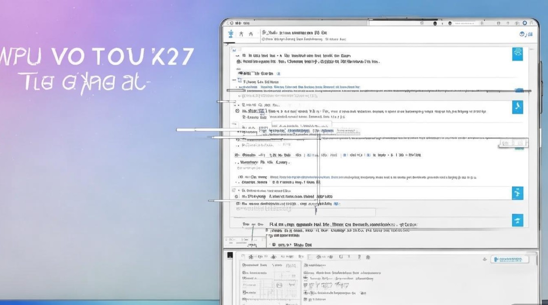Click the third blue square button on right
This screenshot has height=305, width=548.
(x=517, y=193)
